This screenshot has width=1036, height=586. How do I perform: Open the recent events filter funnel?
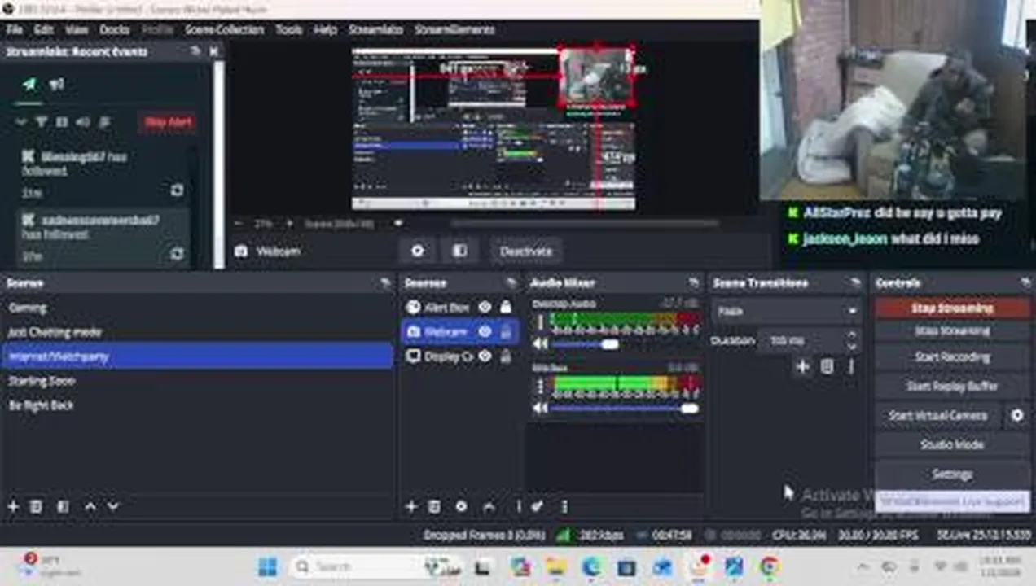(x=41, y=122)
